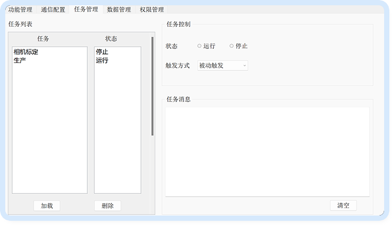Image resolution: width=392 pixels, height=225 pixels.
Task: Click the 运行 entry in the 状态 list
Action: point(102,60)
